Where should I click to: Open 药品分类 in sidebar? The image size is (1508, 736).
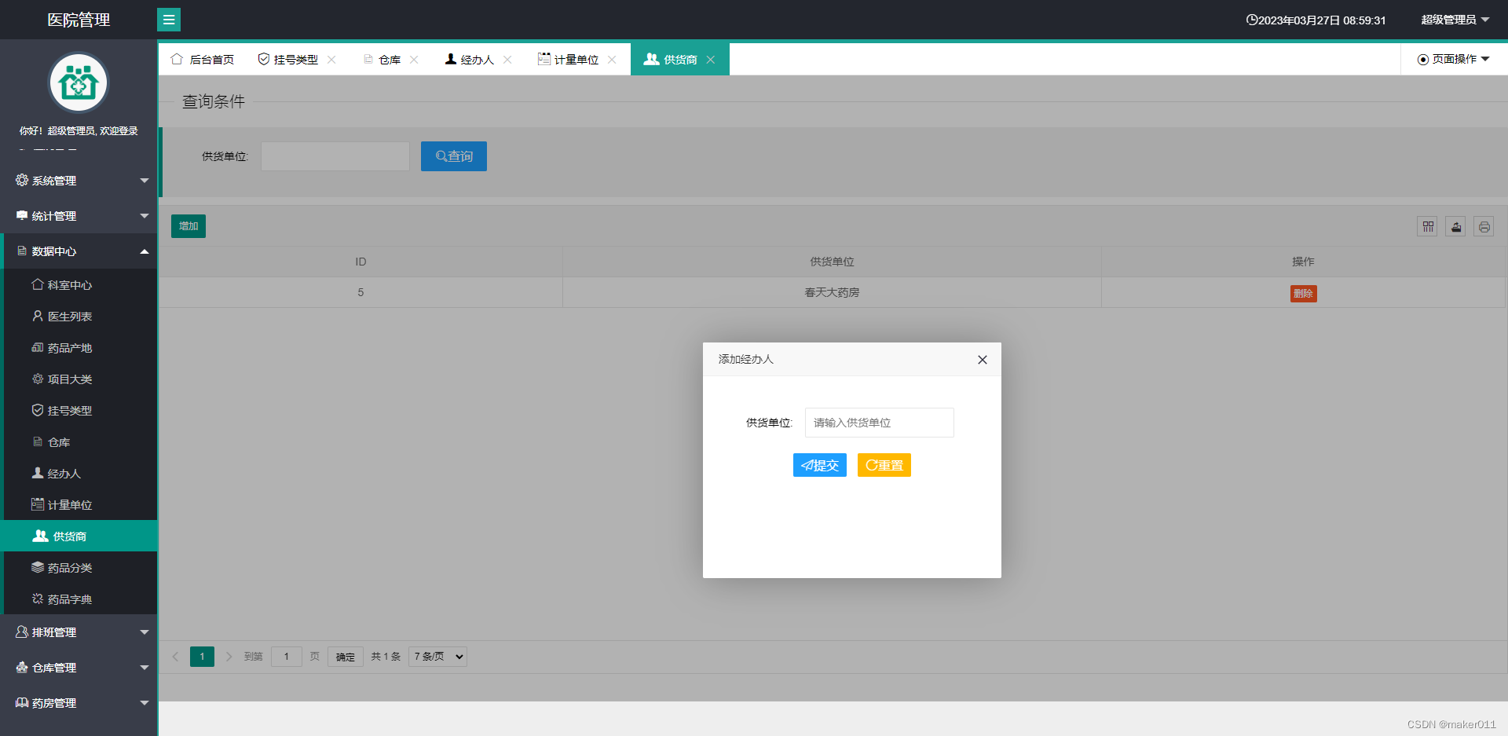[x=80, y=568]
